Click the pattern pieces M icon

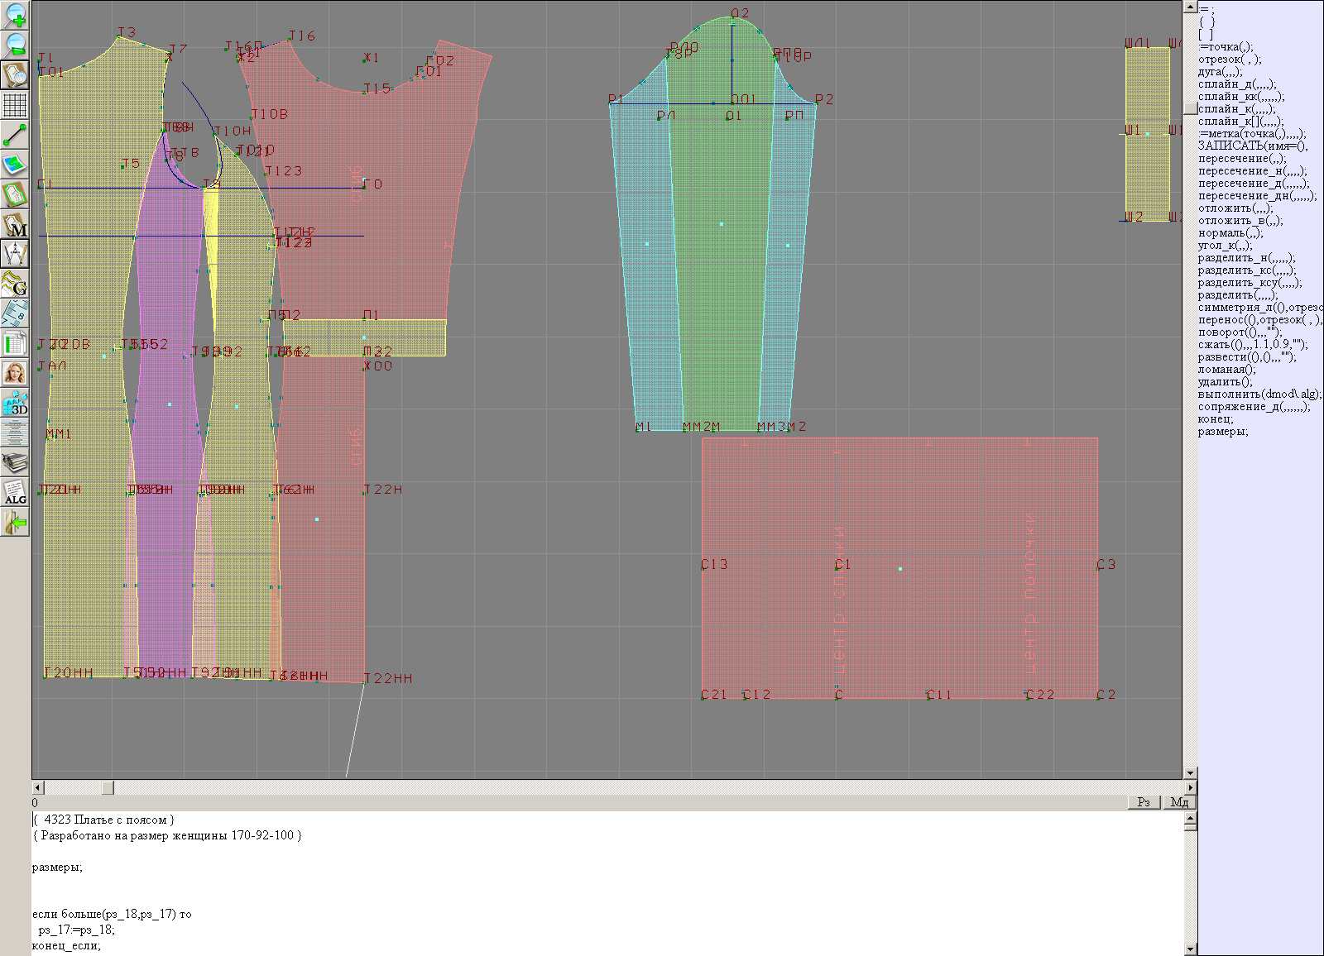coord(15,225)
